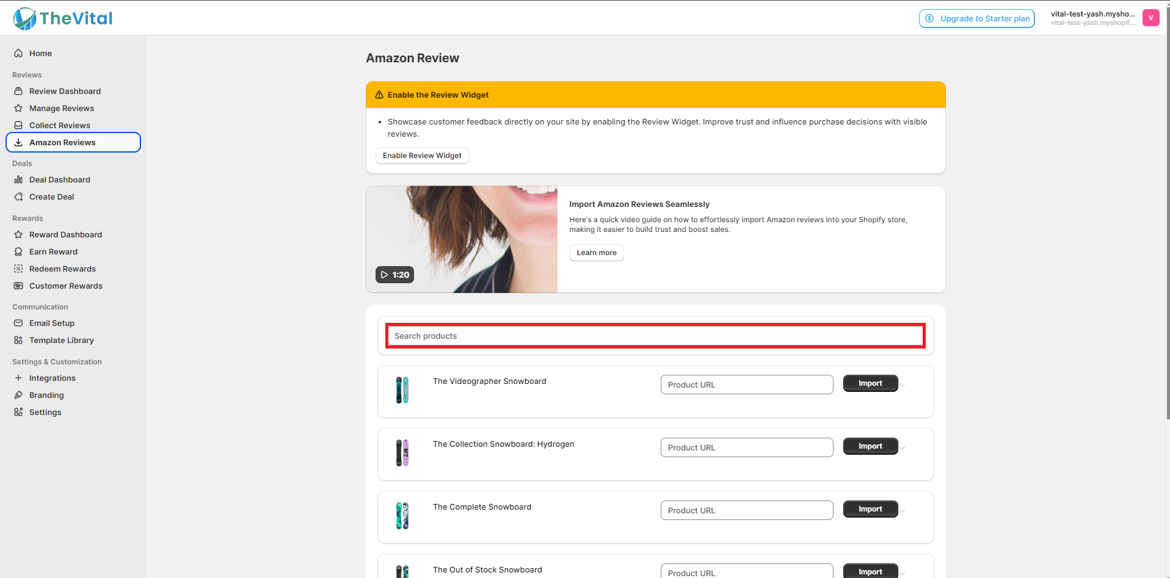Click the Create Deal tag icon
1170x578 pixels.
point(18,197)
